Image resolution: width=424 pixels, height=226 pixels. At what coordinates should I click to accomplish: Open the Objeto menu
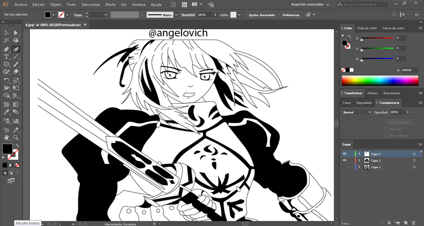[55, 4]
